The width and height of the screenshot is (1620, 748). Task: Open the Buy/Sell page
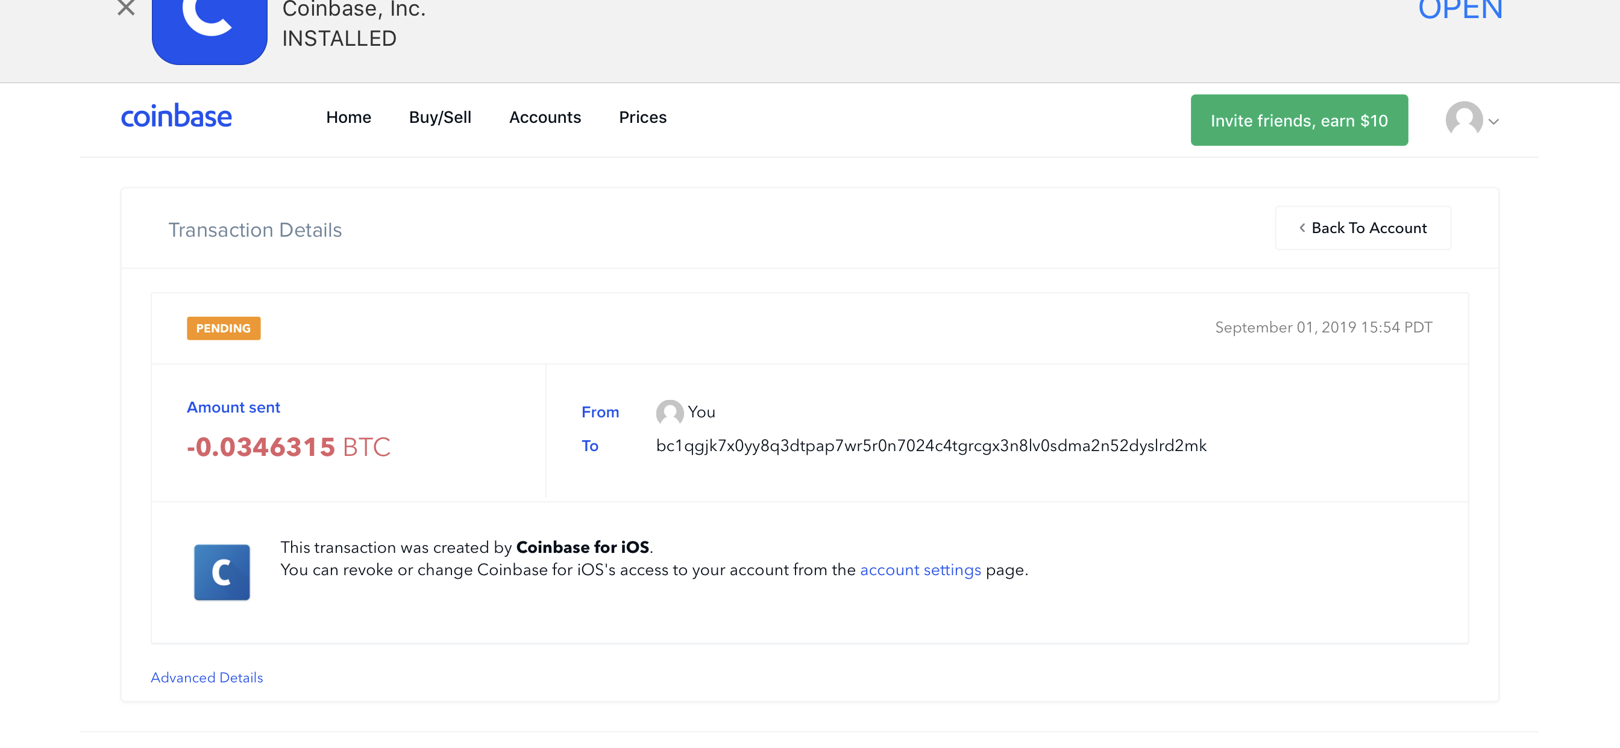[439, 117]
